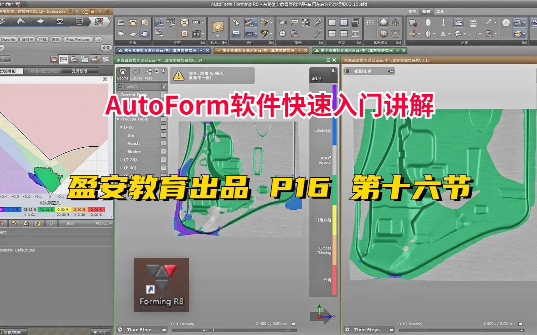537x335 pixels.
Task: Open the orange document tab dropdown
Action: pyautogui.click(x=300, y=50)
